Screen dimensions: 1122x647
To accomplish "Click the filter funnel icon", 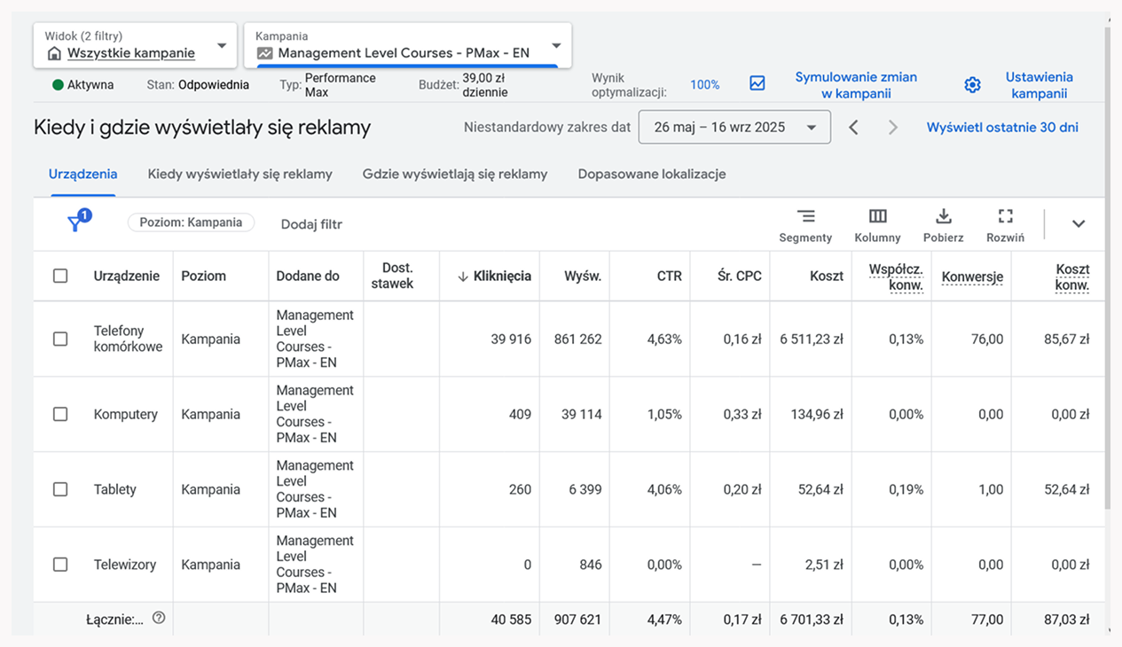I will tap(76, 223).
